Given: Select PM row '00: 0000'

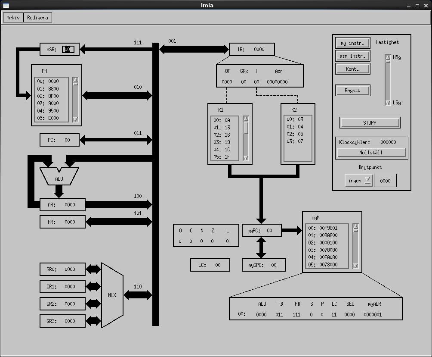Looking at the screenshot, I should [x=51, y=81].
